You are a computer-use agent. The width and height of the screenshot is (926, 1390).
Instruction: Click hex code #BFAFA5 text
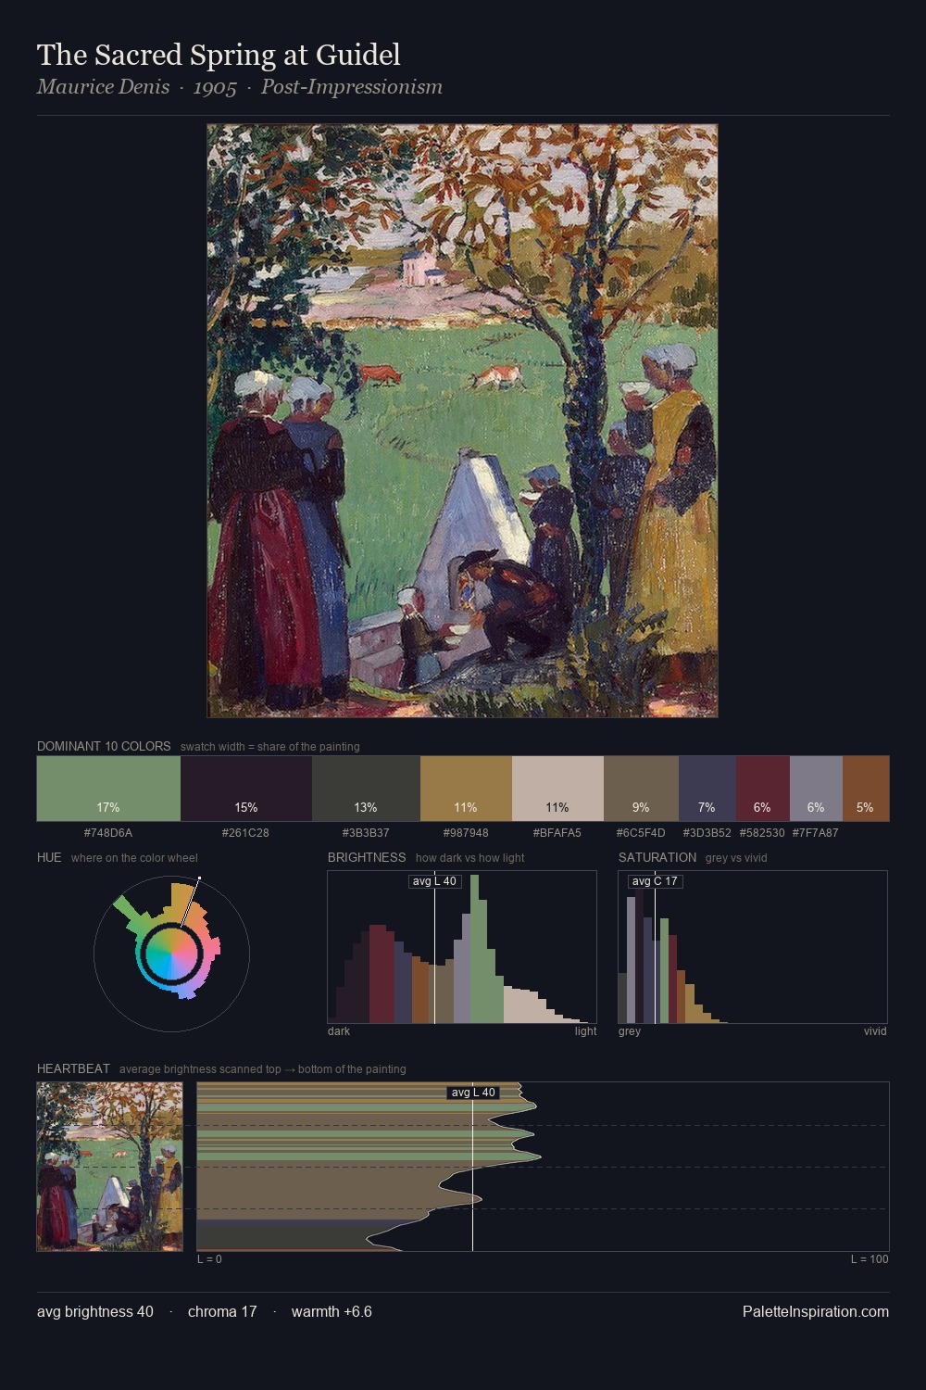[x=557, y=833]
